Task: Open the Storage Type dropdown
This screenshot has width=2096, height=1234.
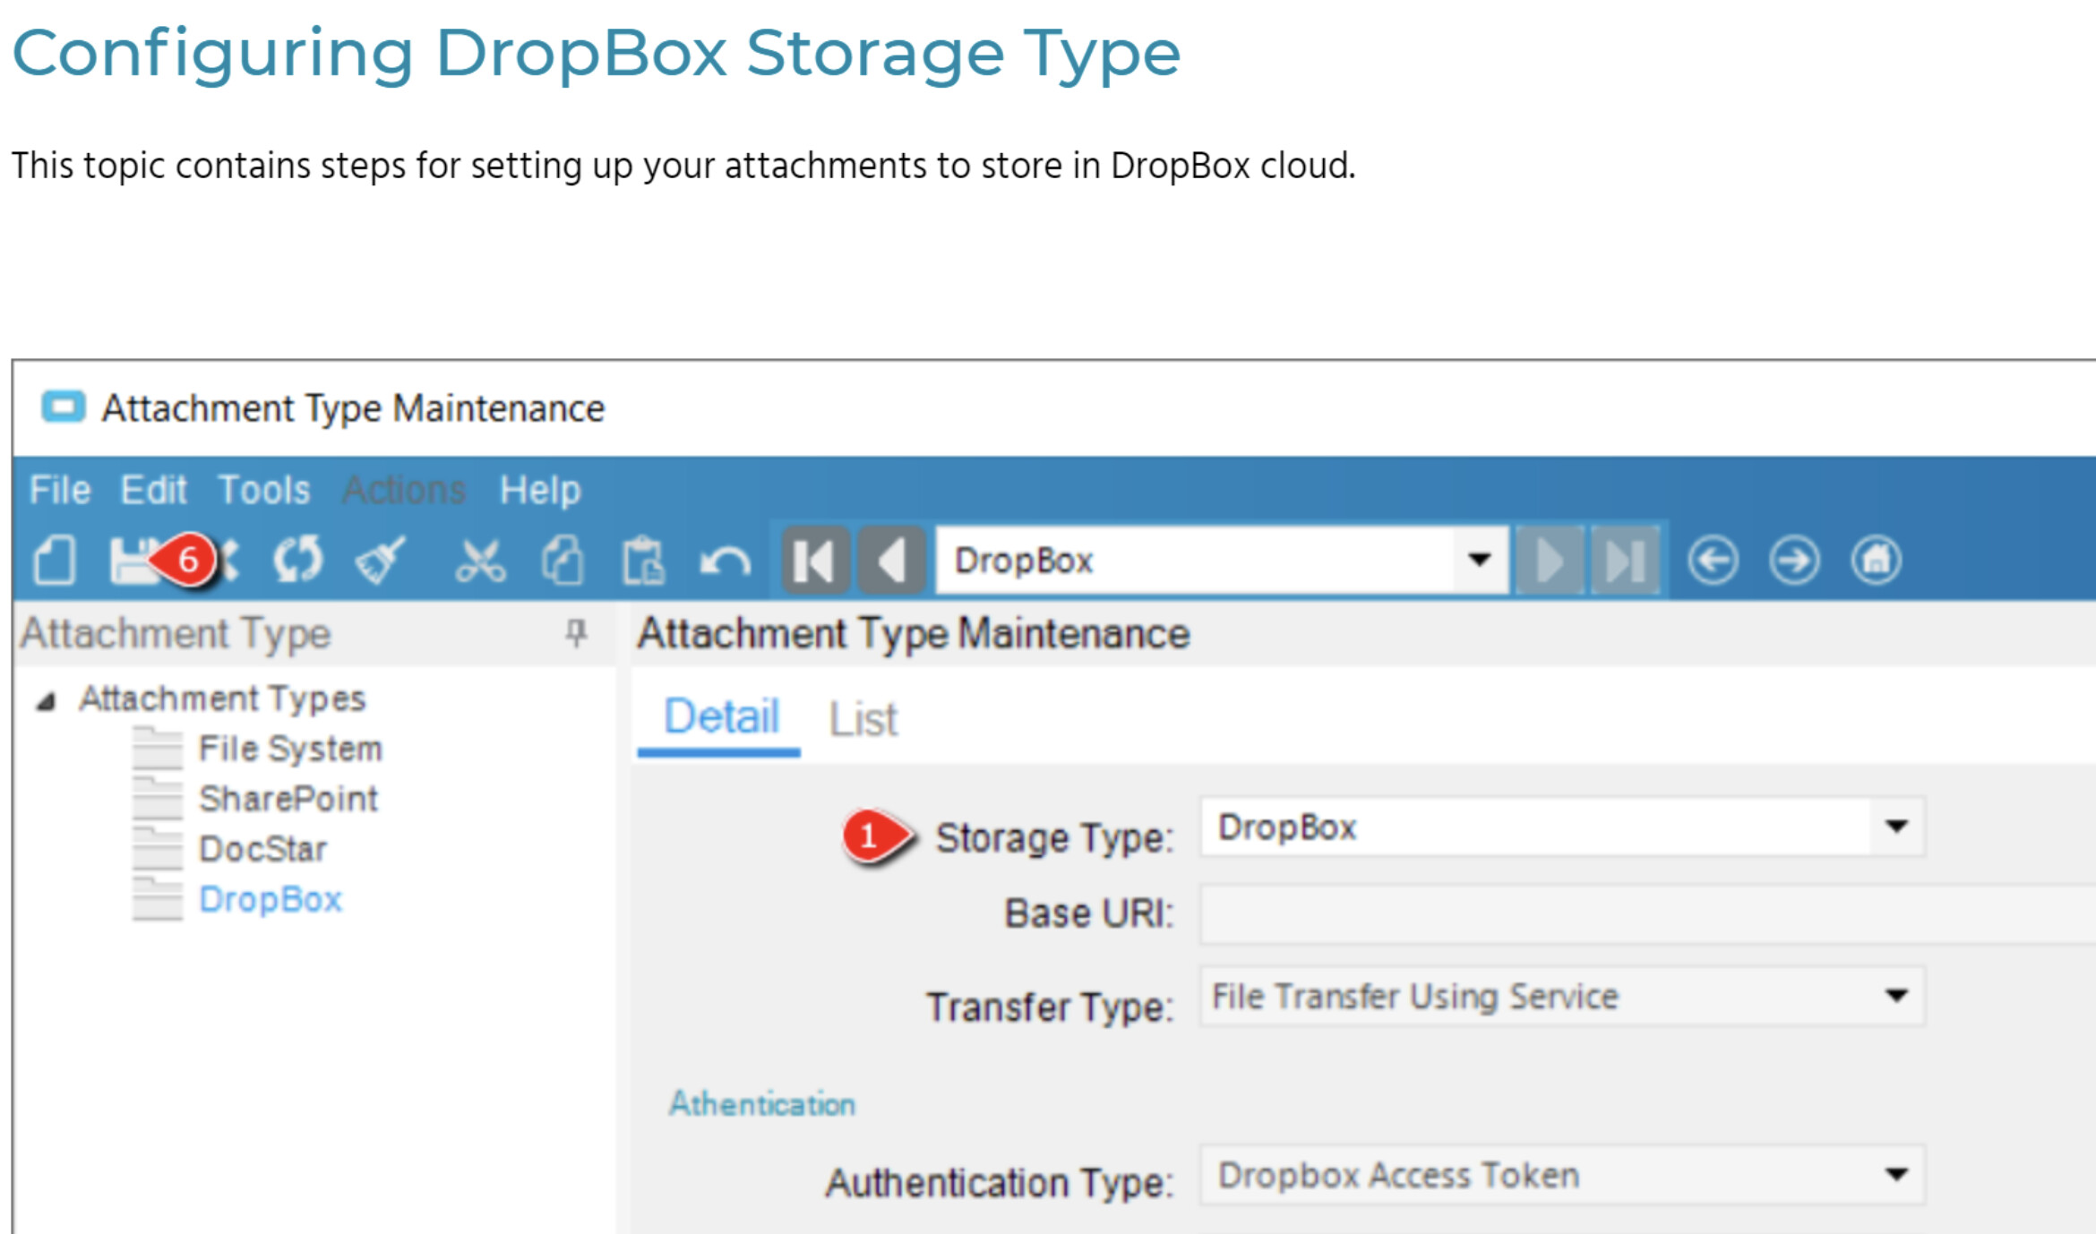Action: (1895, 827)
